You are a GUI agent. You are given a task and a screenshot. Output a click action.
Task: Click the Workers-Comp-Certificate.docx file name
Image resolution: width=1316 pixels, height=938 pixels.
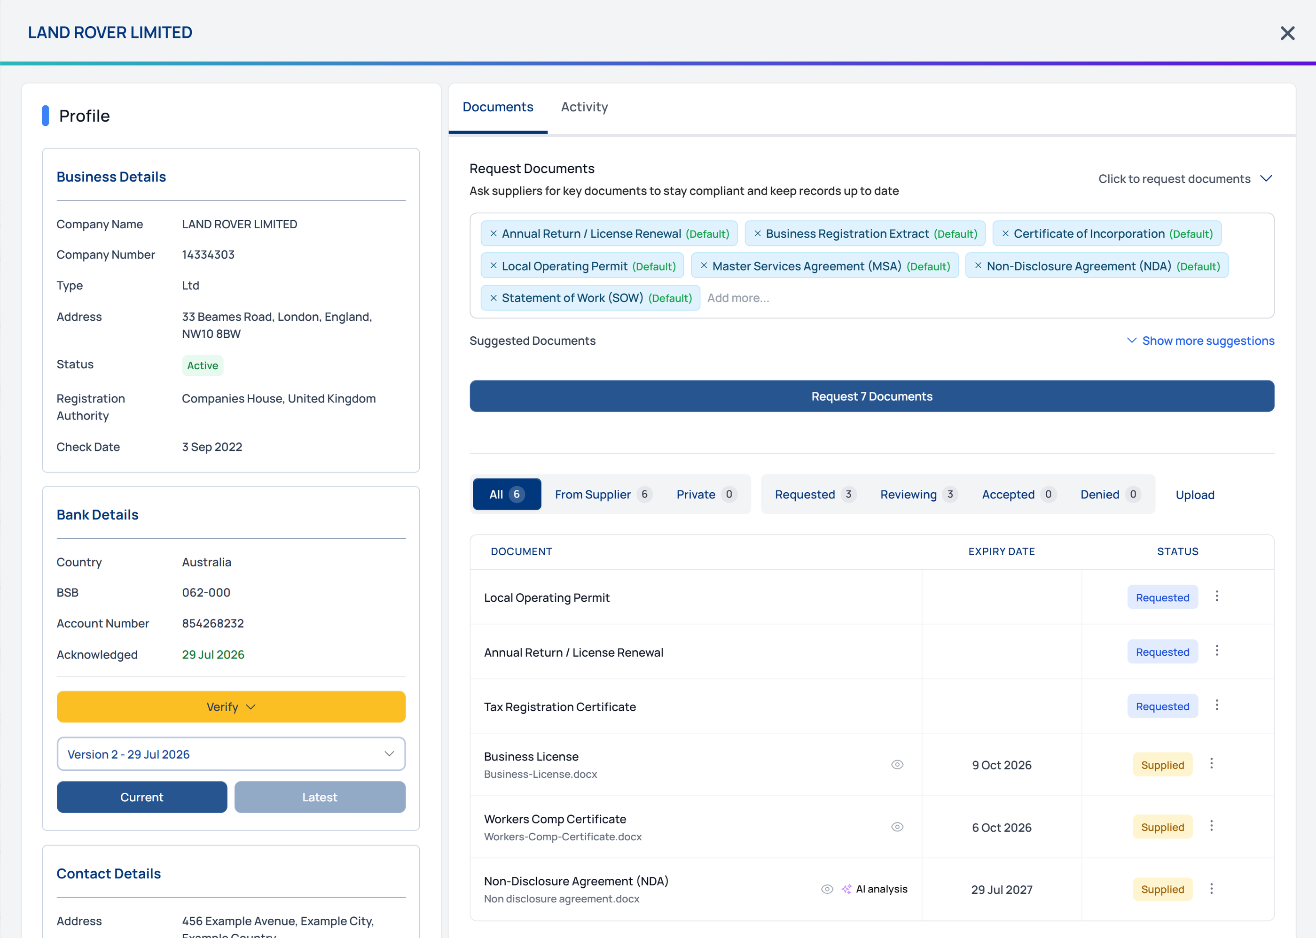pyautogui.click(x=562, y=837)
